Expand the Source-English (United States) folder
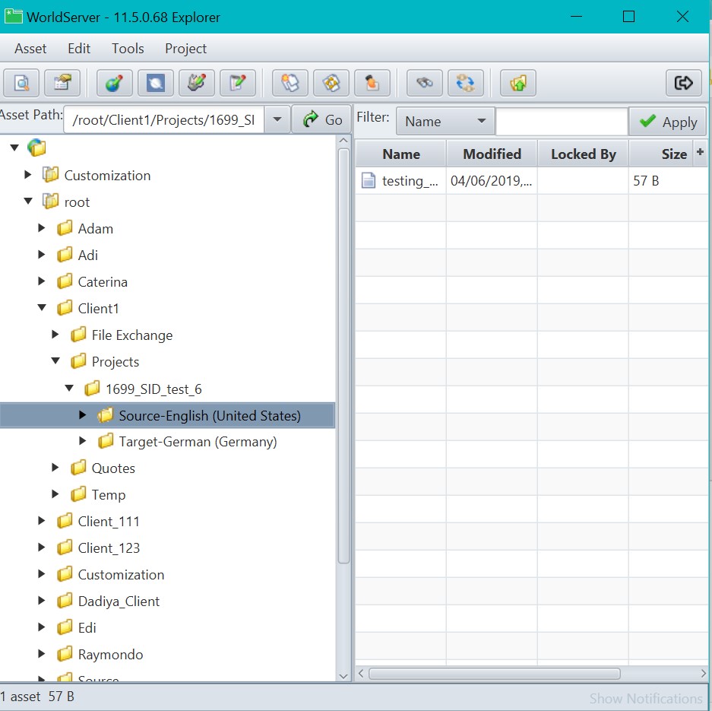Viewport: 712px width, 711px height. (x=82, y=414)
